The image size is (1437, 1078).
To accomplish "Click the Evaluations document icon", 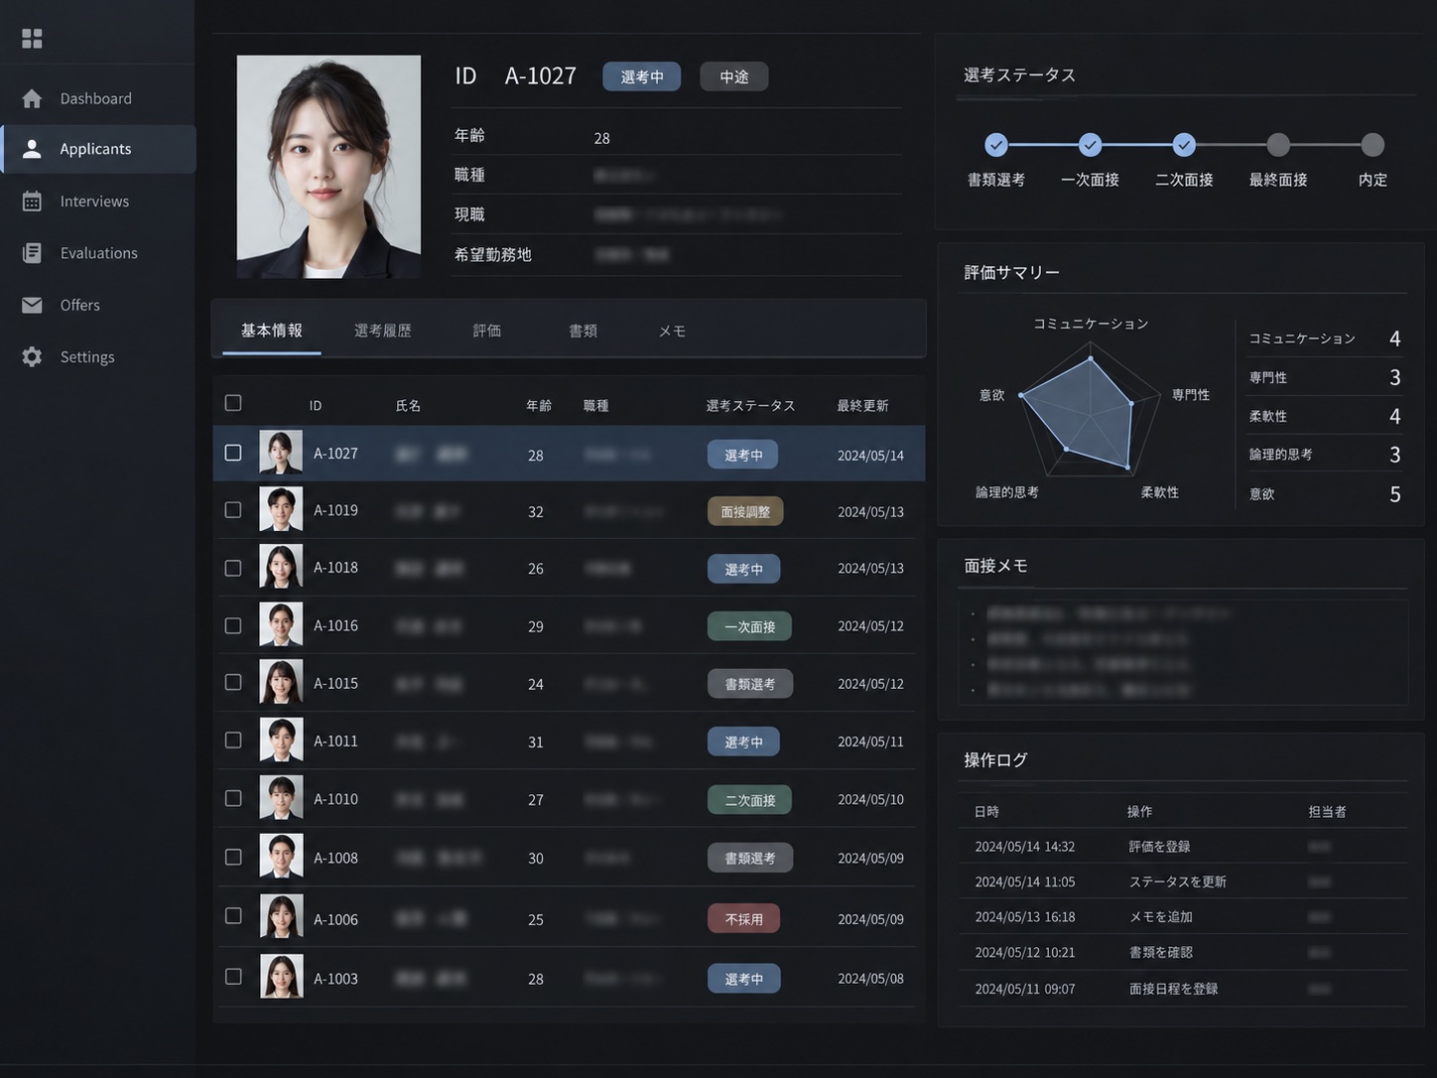I will [x=32, y=253].
